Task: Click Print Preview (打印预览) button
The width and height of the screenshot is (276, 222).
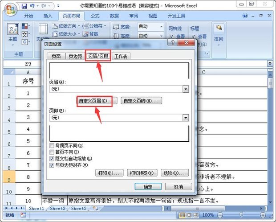Action: 142,173
